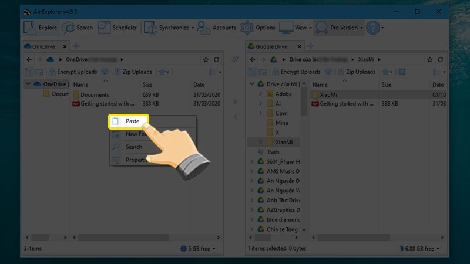Open the Scheduler tool
470x264 pixels.
[117, 28]
